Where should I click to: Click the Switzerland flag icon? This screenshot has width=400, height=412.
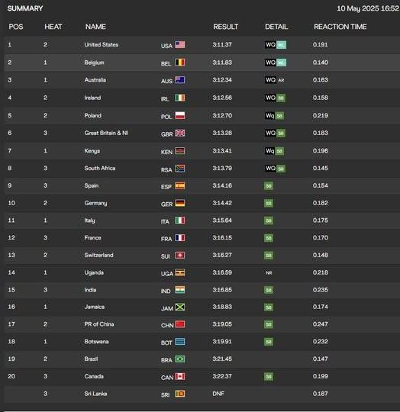[179, 255]
